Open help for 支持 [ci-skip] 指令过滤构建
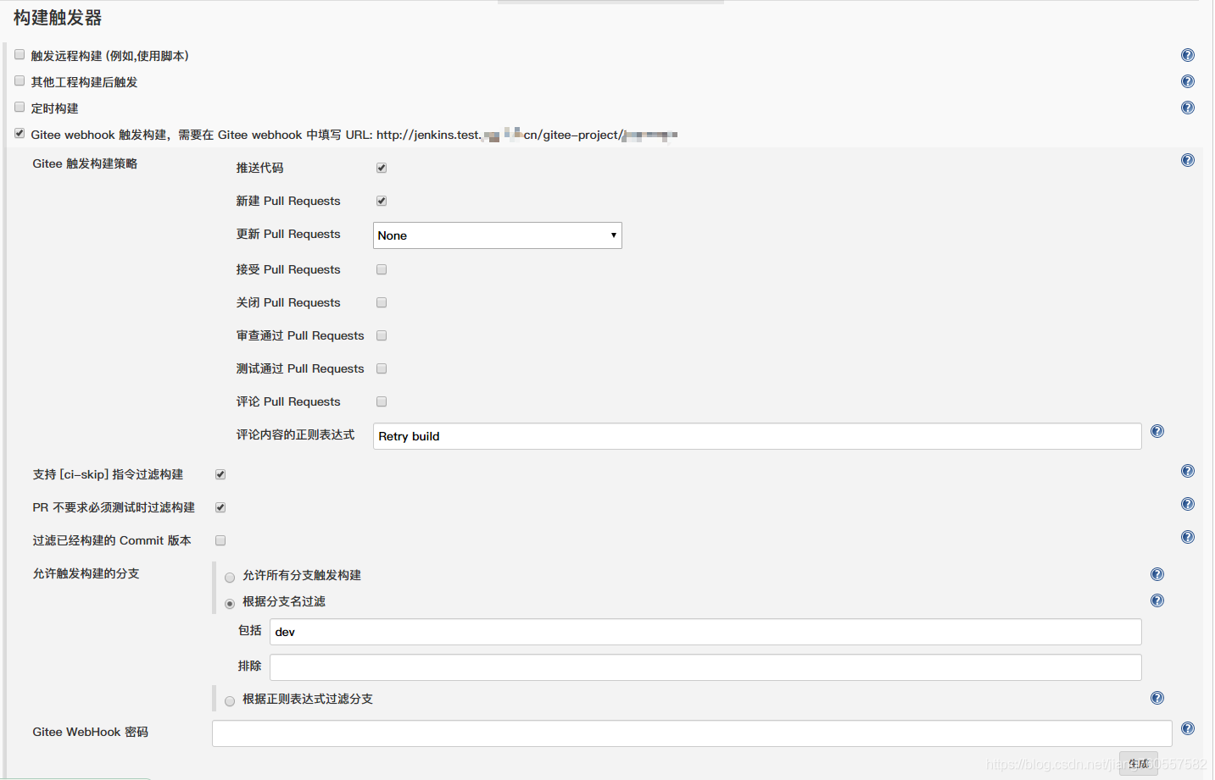1215x780 pixels. pyautogui.click(x=1187, y=471)
